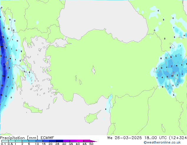Pick the 1–2 mm legend color swatch
Image resolution: width=187 pixels, height=145 pixels.
[19, 141]
